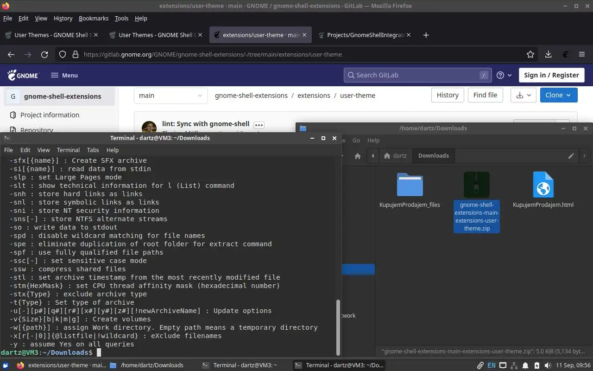
Task: Open the Terminal menu in terminal window
Action: click(68, 150)
